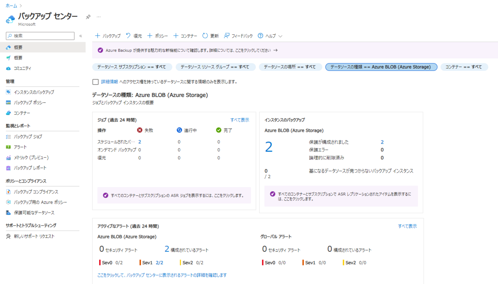The width and height of the screenshot is (498, 284).
Task: Click the ASR ジョブ notice in ジョブ card
Action: point(174,195)
